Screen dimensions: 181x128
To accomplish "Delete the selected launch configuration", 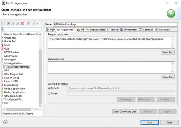I will (x=22, y=24).
